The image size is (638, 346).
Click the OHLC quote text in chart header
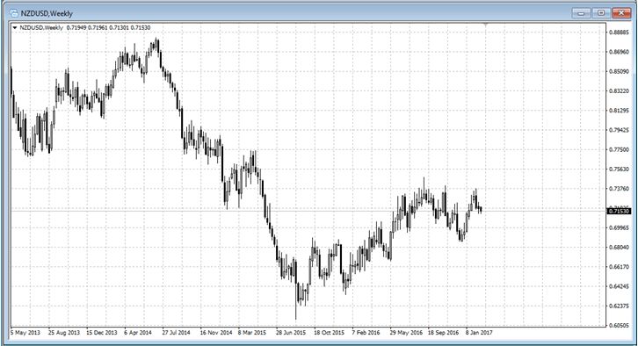tap(108, 27)
